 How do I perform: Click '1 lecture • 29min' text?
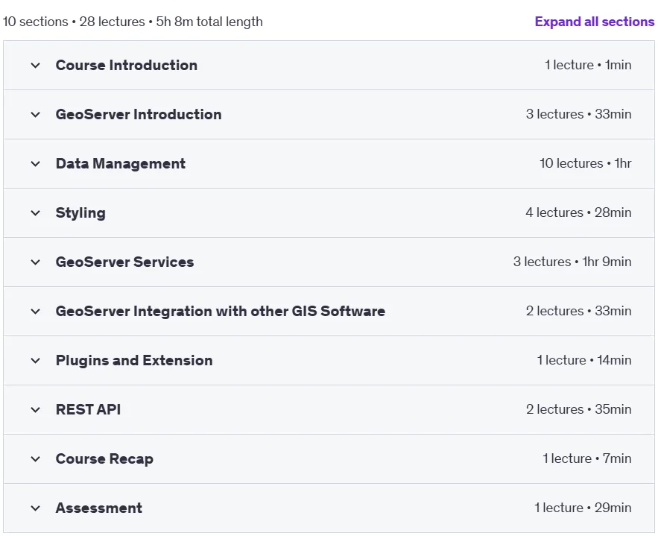click(x=583, y=508)
